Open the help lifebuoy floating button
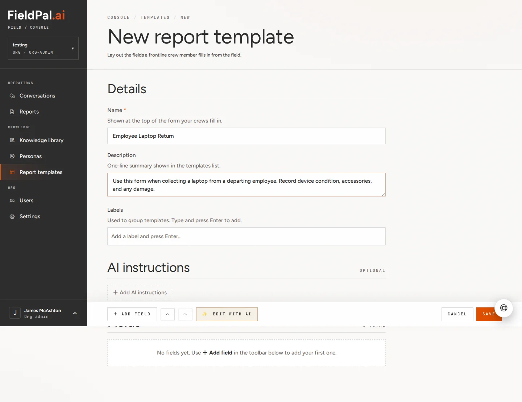This screenshot has width=522, height=402. [x=504, y=308]
